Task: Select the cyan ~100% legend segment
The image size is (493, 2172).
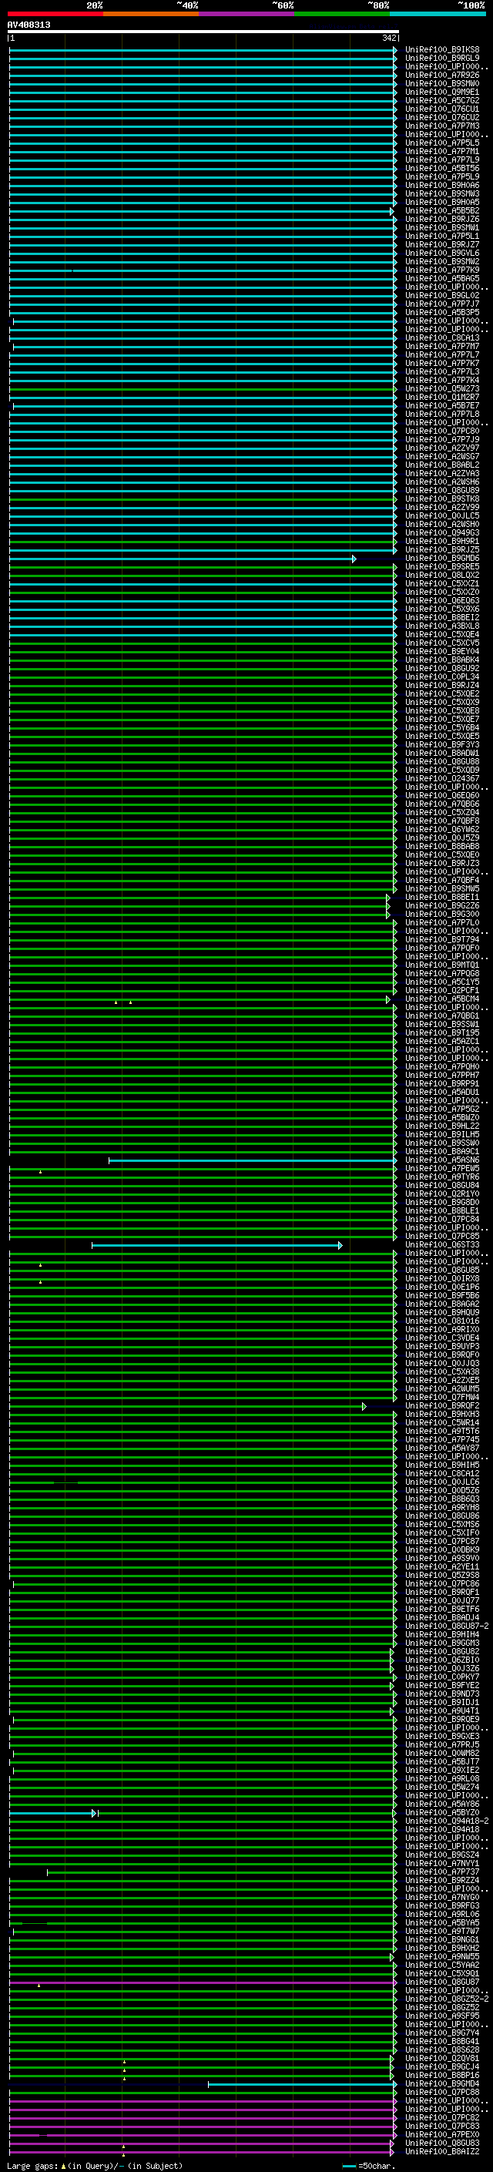Action: point(438,15)
